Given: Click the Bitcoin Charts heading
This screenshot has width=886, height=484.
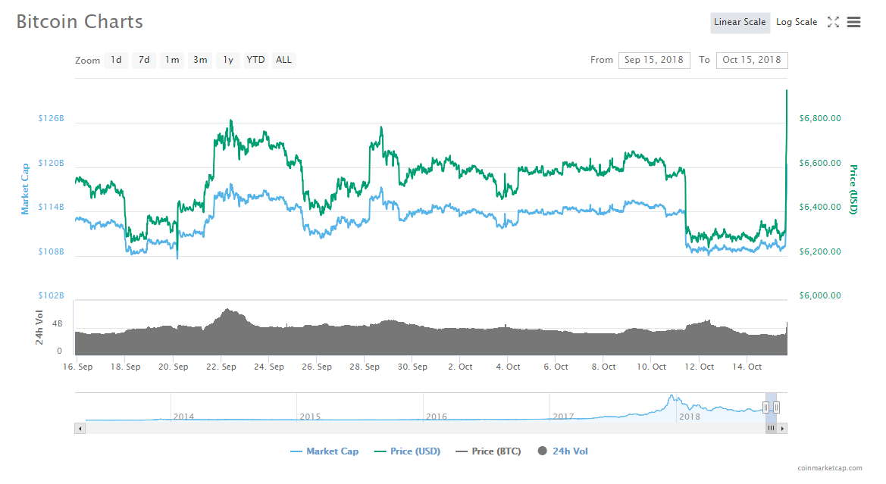Looking at the screenshot, I should coord(80,21).
